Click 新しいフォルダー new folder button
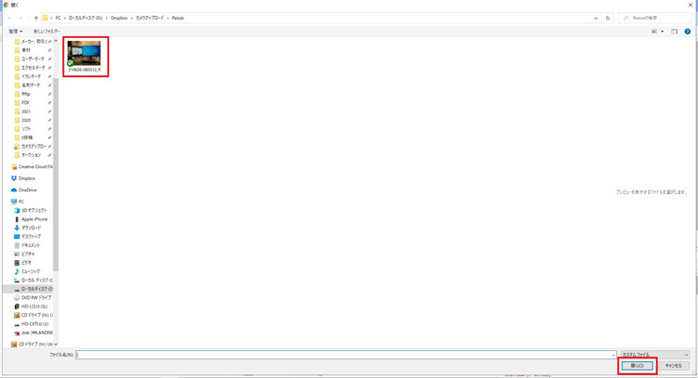The height and width of the screenshot is (378, 698). click(x=47, y=31)
